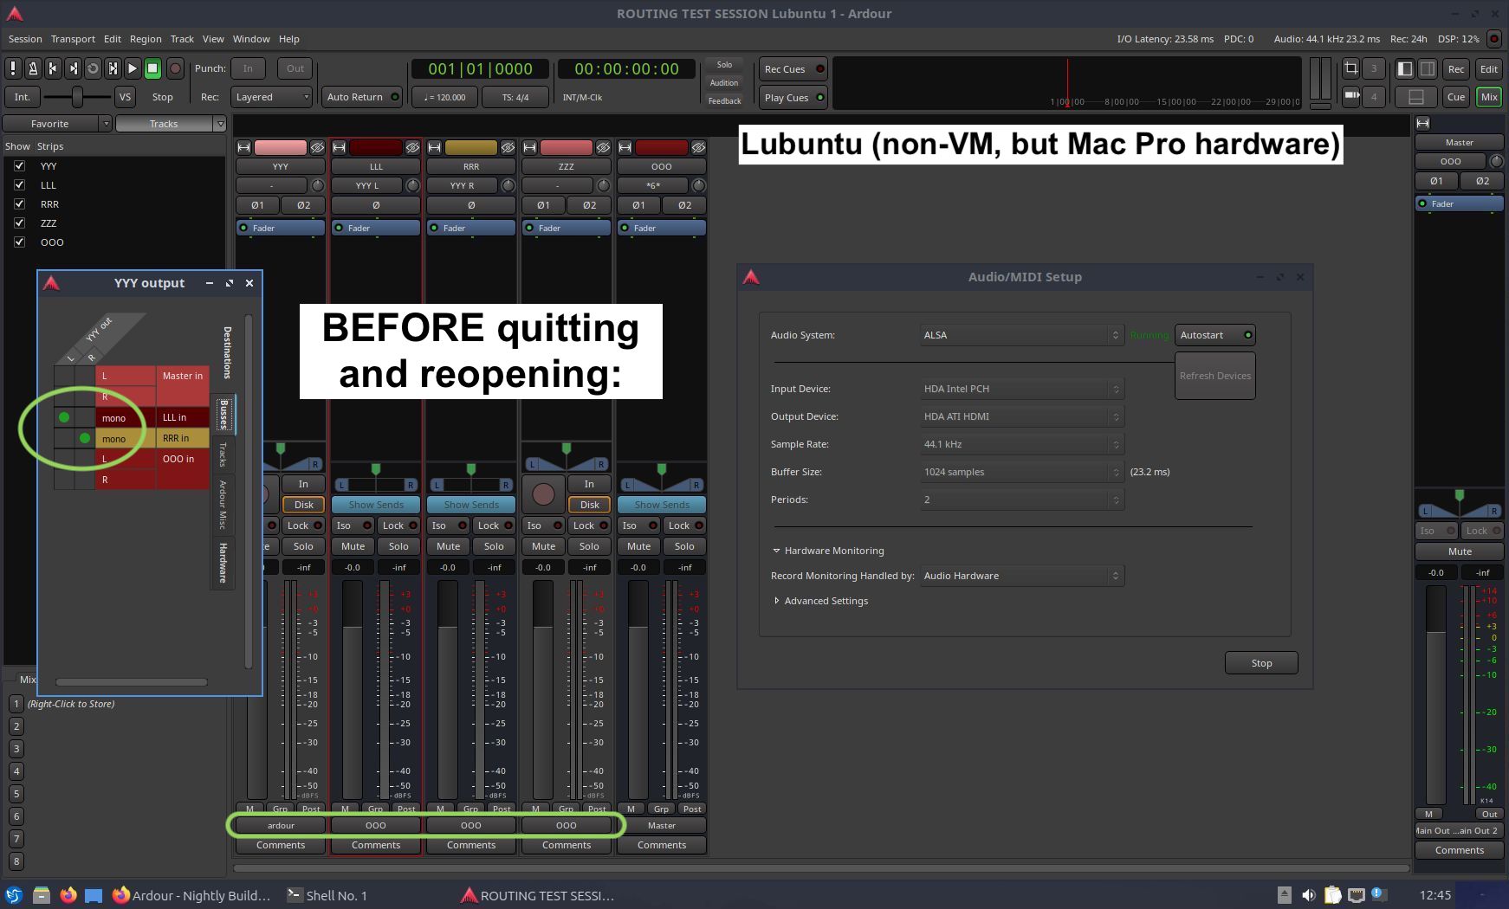
Task: Toggle Auto Return button
Action: pos(361,97)
